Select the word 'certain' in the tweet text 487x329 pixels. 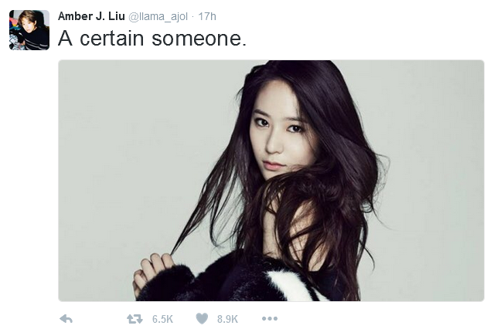point(112,39)
